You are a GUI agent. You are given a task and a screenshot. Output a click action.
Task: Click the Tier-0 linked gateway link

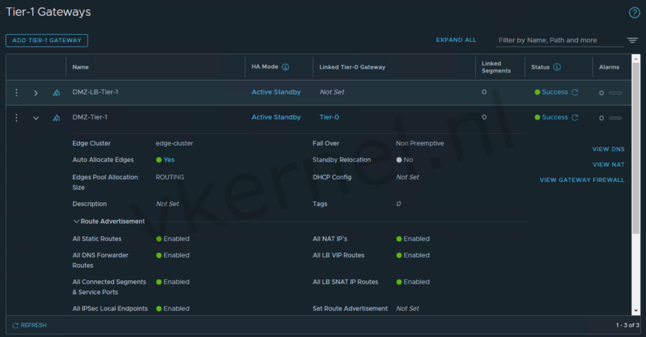[x=329, y=117]
